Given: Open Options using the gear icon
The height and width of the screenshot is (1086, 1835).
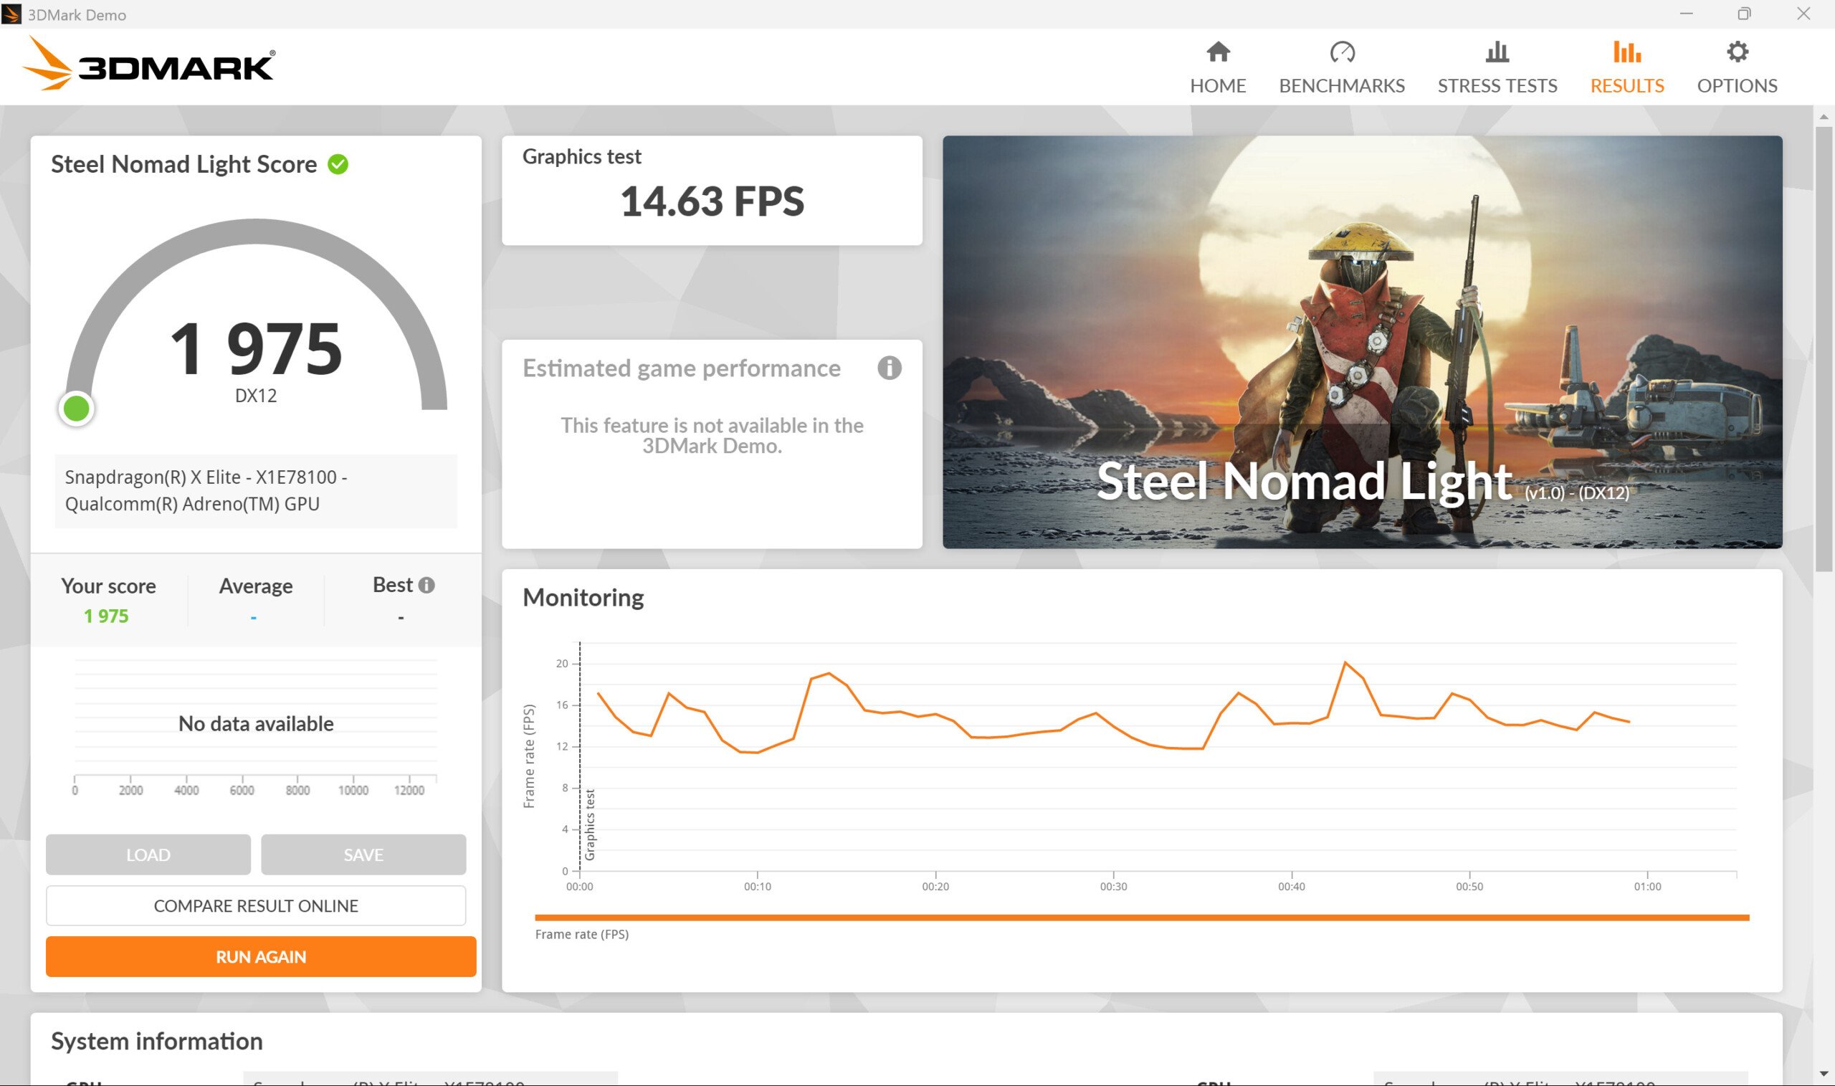Looking at the screenshot, I should [x=1737, y=52].
